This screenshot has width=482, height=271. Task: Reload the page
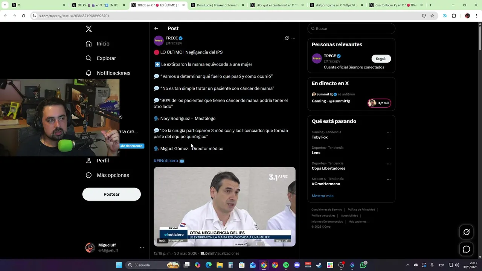pyautogui.click(x=23, y=16)
